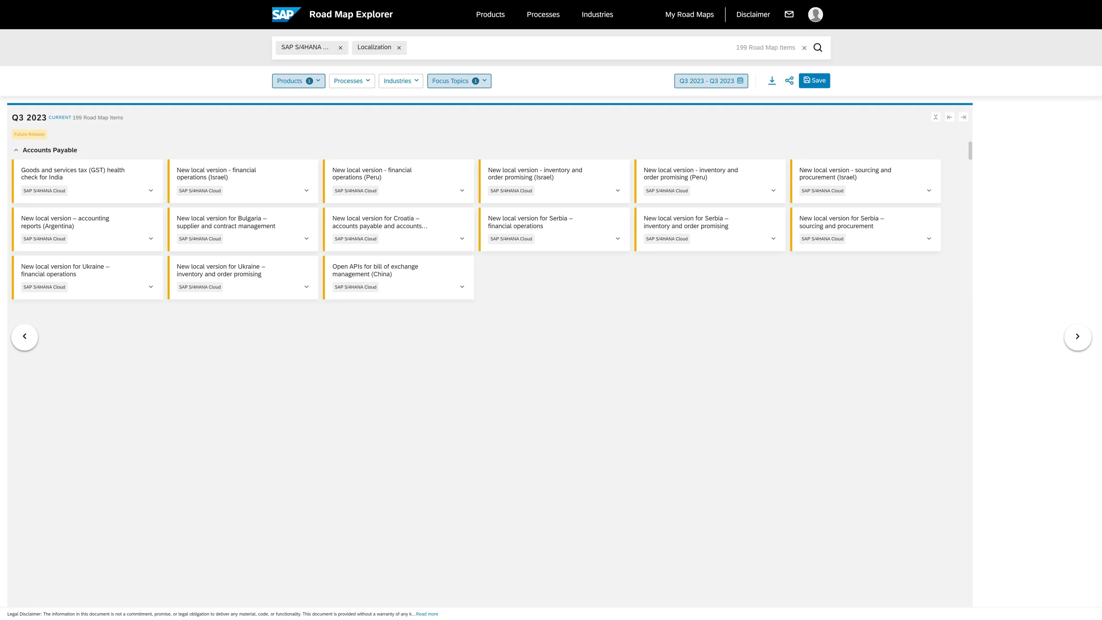Click the SAP logo

[x=286, y=14]
